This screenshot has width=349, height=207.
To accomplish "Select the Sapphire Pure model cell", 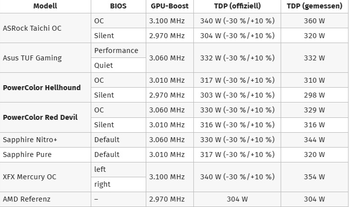I will [x=27, y=155].
